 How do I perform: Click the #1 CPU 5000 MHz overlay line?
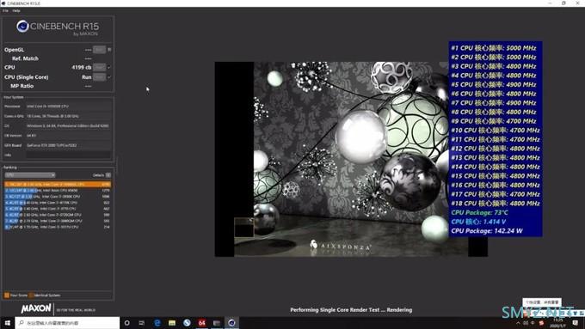[494, 48]
